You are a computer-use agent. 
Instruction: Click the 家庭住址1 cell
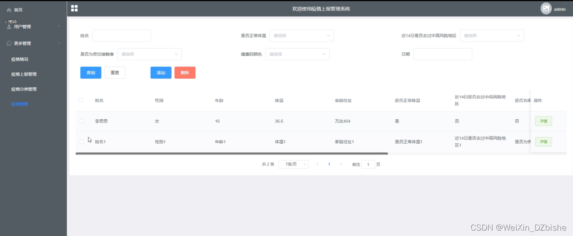pyautogui.click(x=344, y=142)
